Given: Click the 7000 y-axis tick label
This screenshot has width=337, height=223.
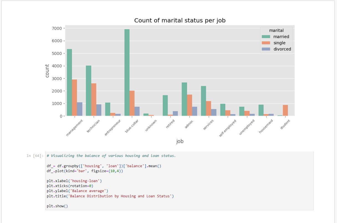Looking at the screenshot, I should click(57, 28).
